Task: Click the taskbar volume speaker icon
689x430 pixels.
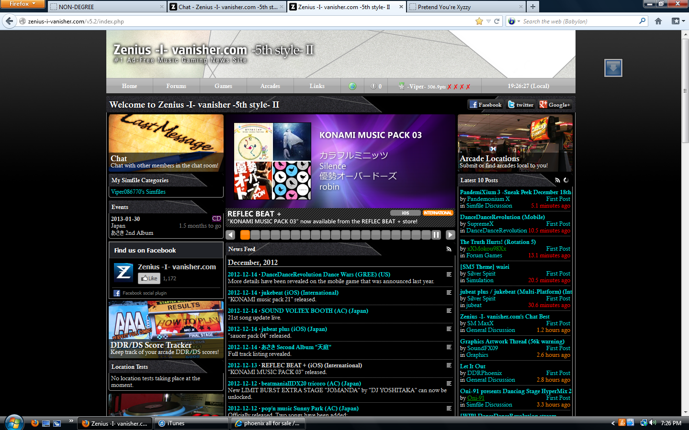Action: pos(653,423)
